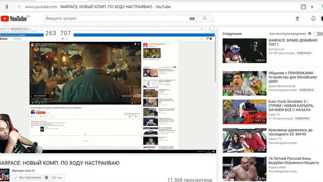
Task: Click the Surman Live channel avatar
Action: (x=5, y=175)
